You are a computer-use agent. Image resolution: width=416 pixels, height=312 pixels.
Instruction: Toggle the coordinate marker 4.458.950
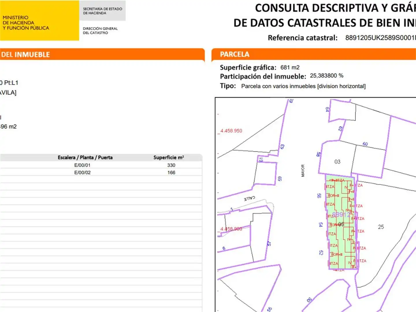[231, 131]
